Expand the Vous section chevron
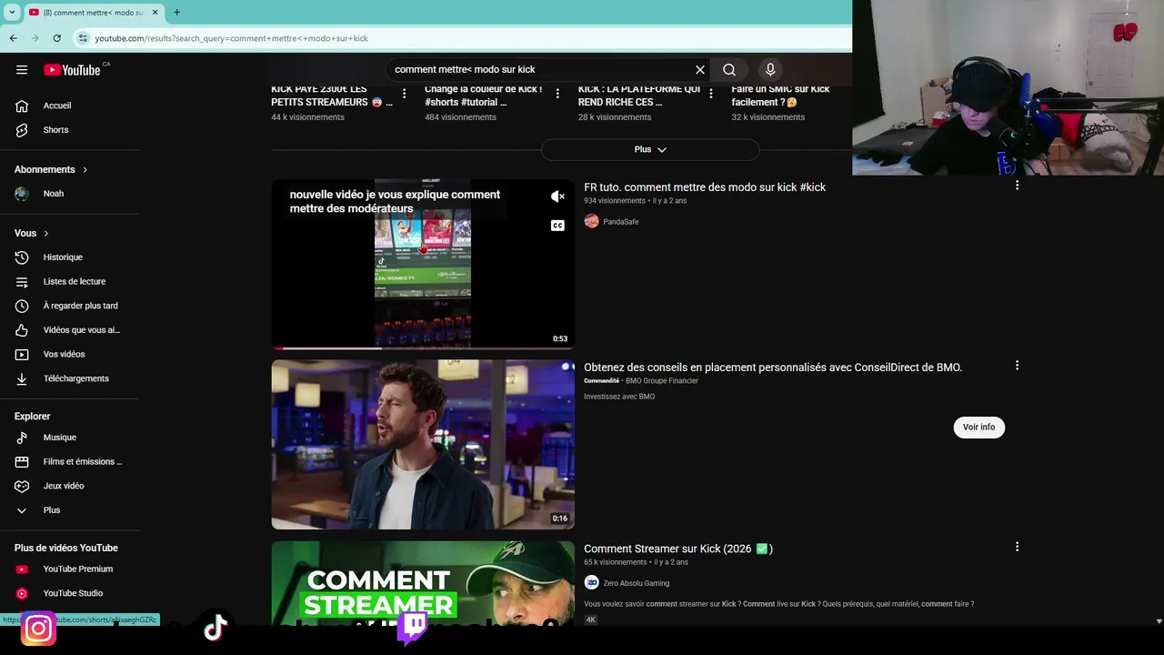 pos(46,234)
